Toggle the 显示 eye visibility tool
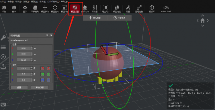 pyautogui.click(x=25, y=9)
